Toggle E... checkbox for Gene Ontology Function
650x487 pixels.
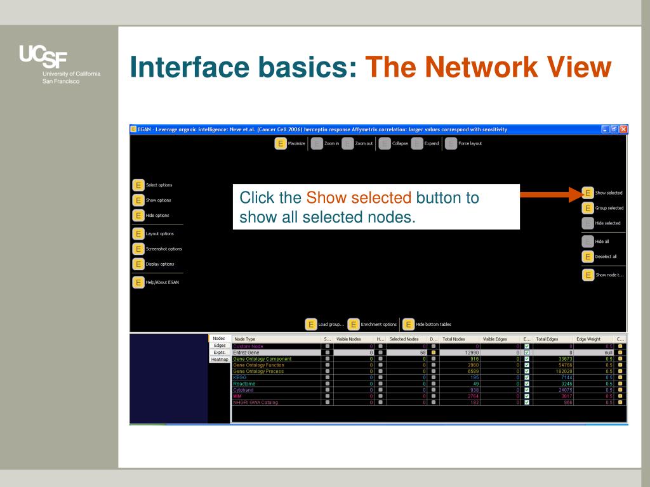pos(526,365)
